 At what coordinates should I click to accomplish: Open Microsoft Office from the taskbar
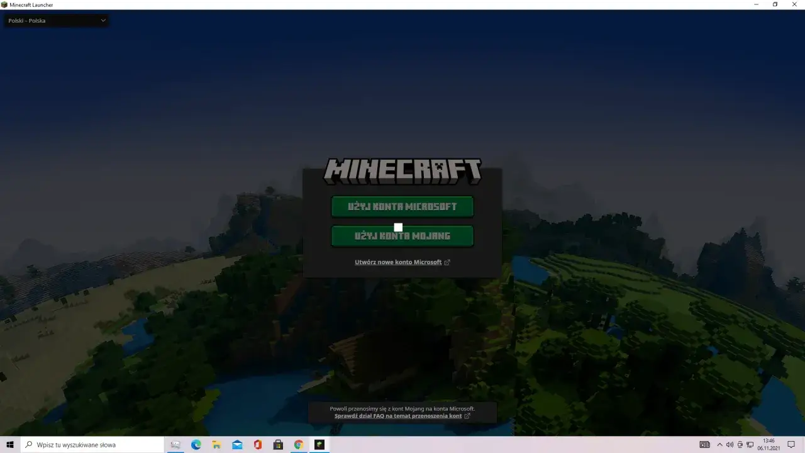point(258,445)
